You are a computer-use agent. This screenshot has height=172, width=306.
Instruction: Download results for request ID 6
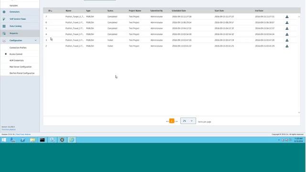pos(287,22)
